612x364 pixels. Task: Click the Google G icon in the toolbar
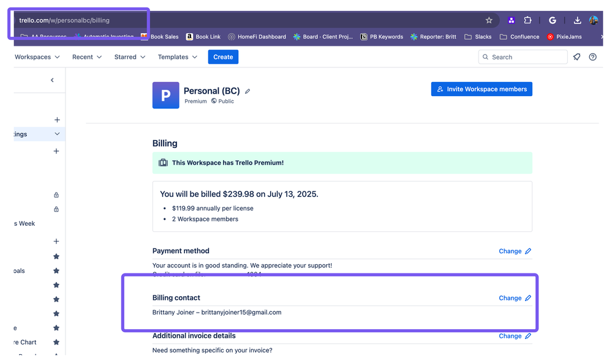coord(553,20)
